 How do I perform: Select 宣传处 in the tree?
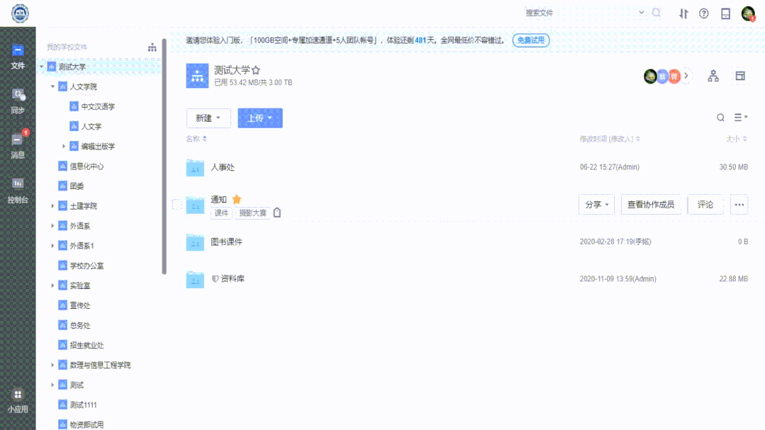pos(80,306)
